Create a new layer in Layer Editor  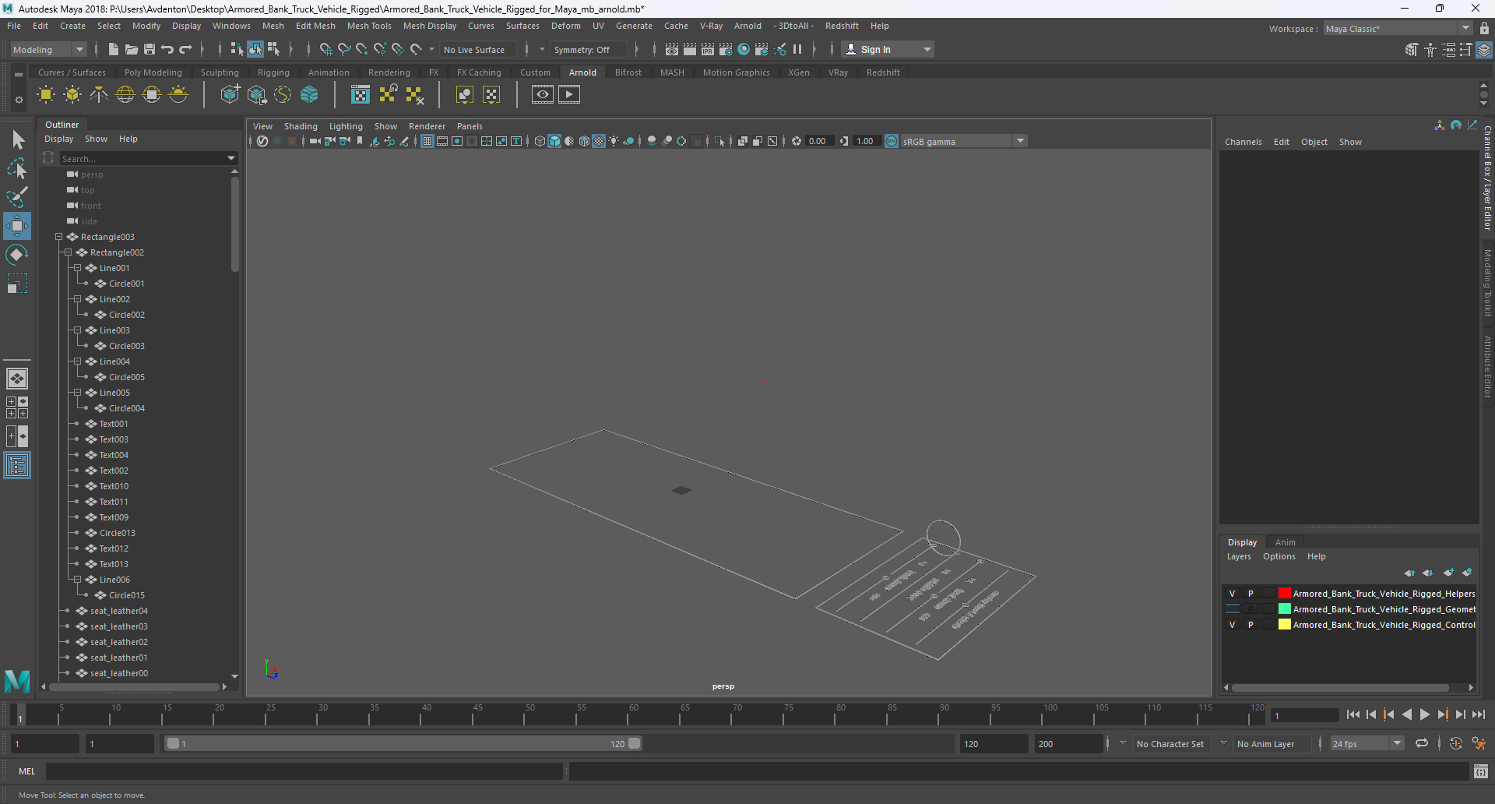(x=1448, y=573)
